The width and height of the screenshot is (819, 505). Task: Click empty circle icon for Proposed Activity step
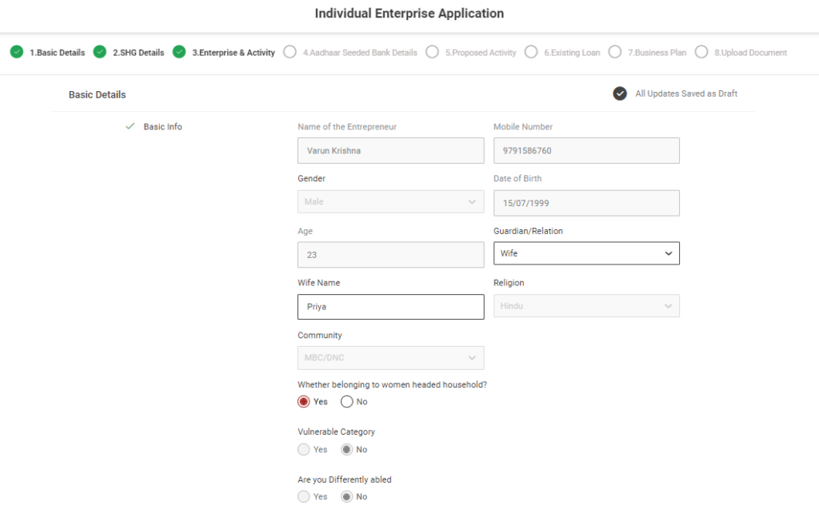[432, 52]
